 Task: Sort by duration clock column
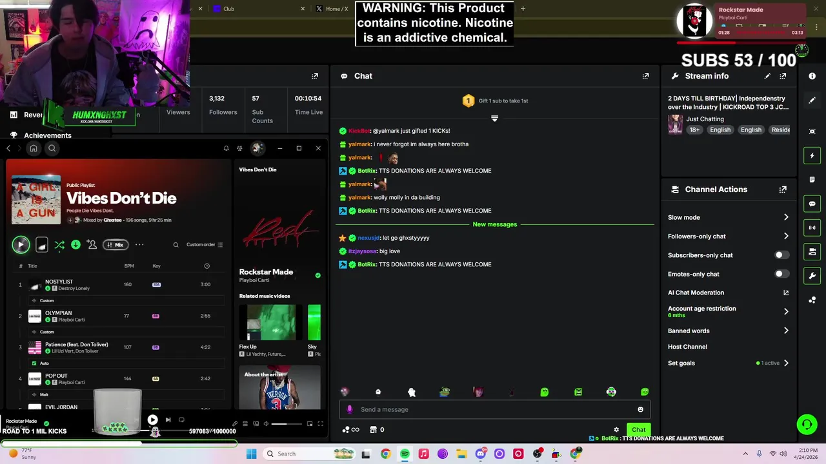tap(206, 266)
